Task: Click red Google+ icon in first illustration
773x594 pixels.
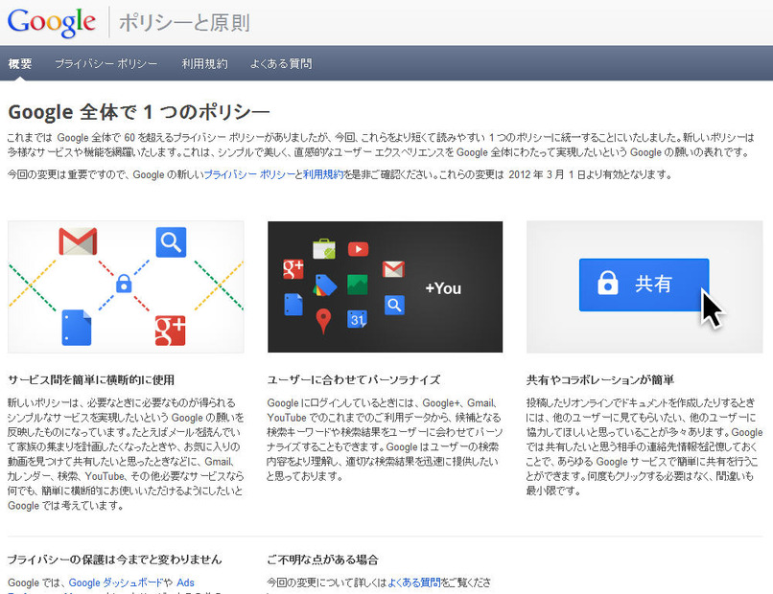Action: click(x=170, y=331)
